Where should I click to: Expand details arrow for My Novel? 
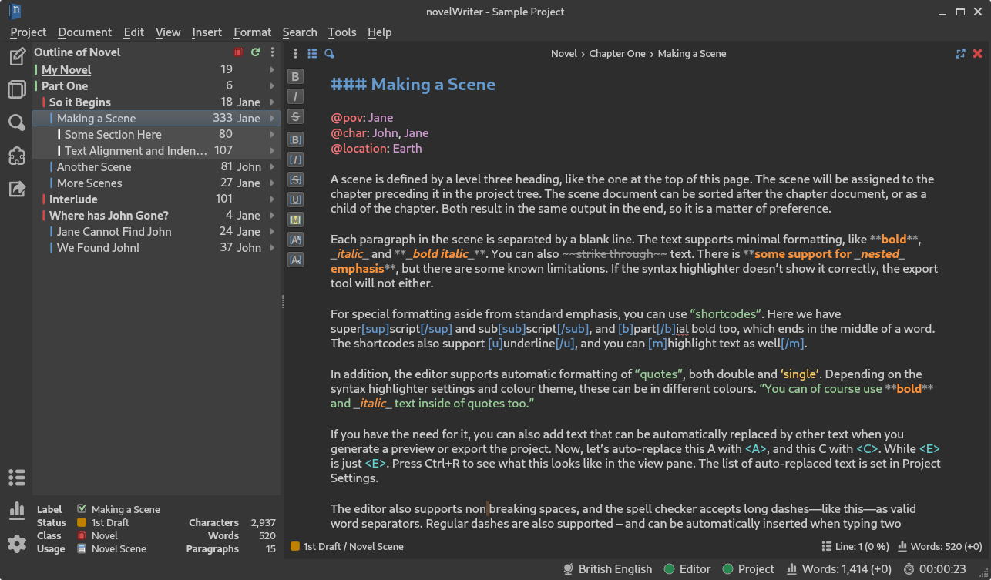(x=272, y=69)
